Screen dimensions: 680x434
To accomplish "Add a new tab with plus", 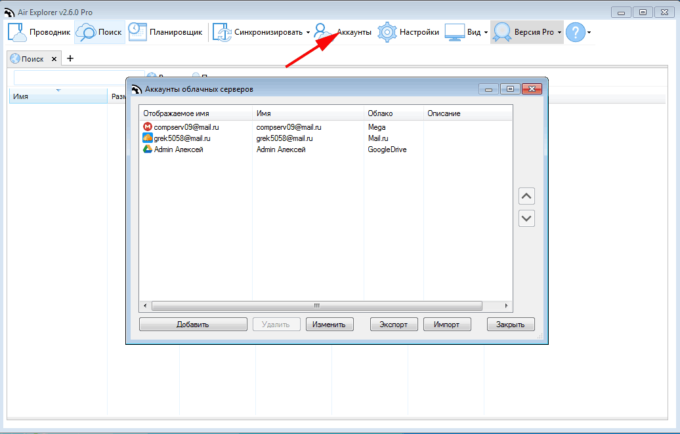I will pos(70,58).
